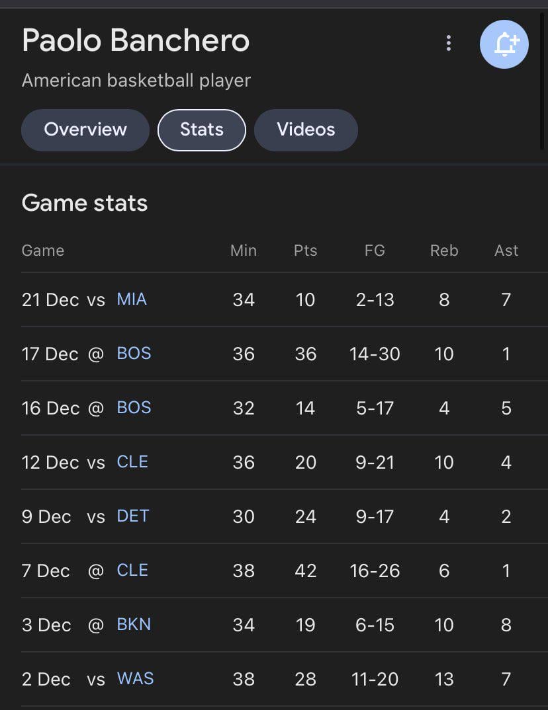This screenshot has width=548, height=710.
Task: Open the BOS link for 17 Dec game
Action: coord(134,354)
